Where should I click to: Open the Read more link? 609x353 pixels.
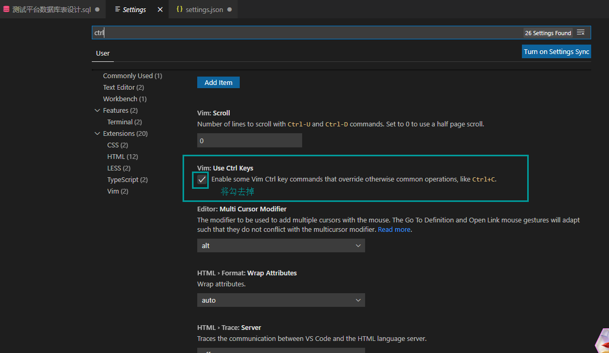point(394,229)
